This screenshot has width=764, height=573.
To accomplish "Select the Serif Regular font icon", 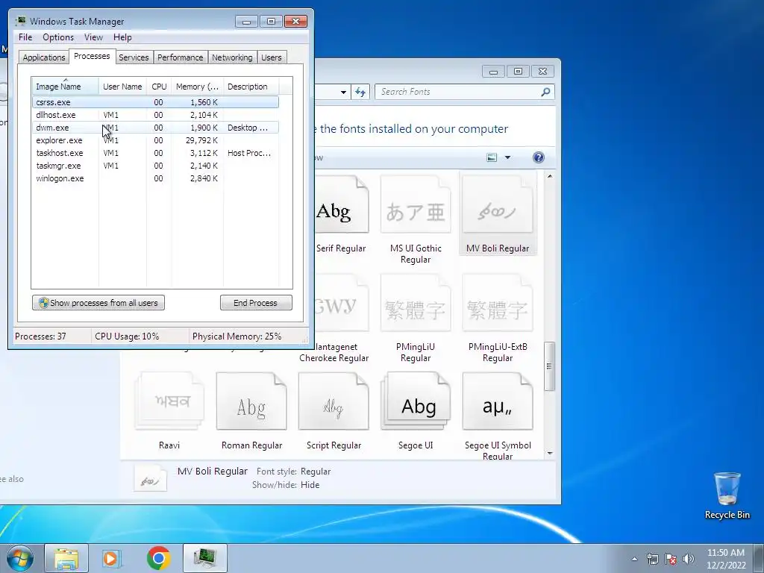I will [341, 214].
